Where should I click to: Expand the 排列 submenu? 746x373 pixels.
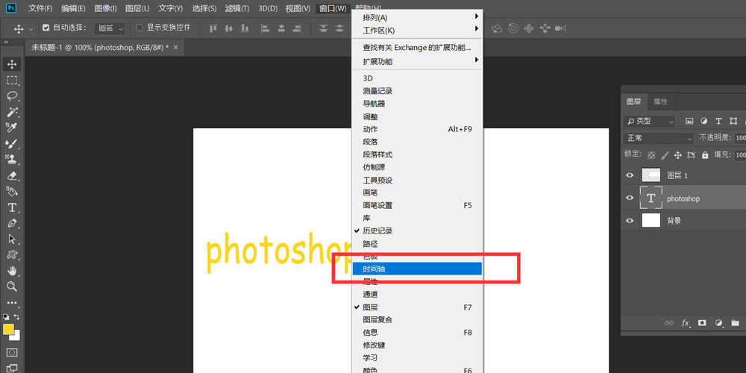(418, 17)
